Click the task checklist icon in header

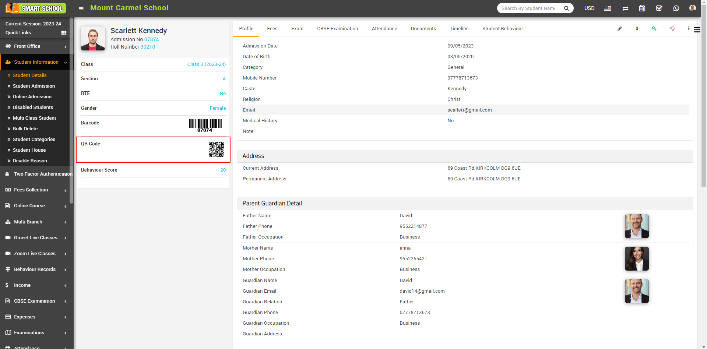click(659, 8)
